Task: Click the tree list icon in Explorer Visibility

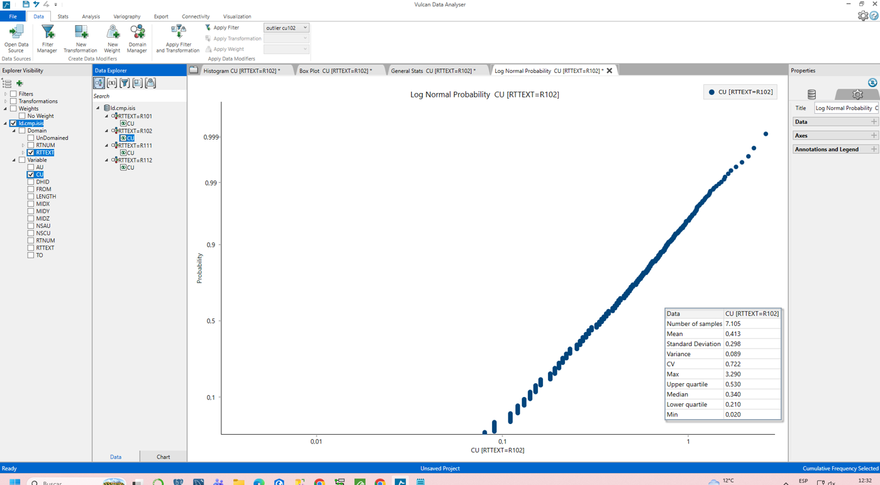Action: [x=7, y=83]
